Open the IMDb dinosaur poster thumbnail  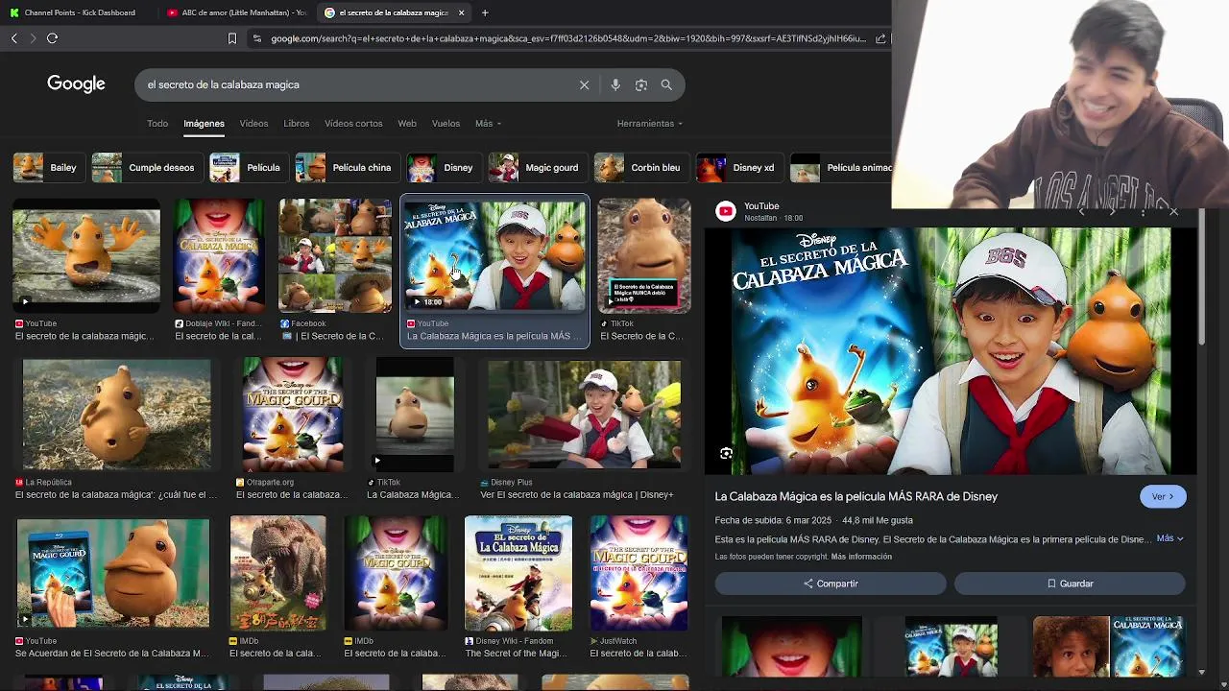click(277, 573)
